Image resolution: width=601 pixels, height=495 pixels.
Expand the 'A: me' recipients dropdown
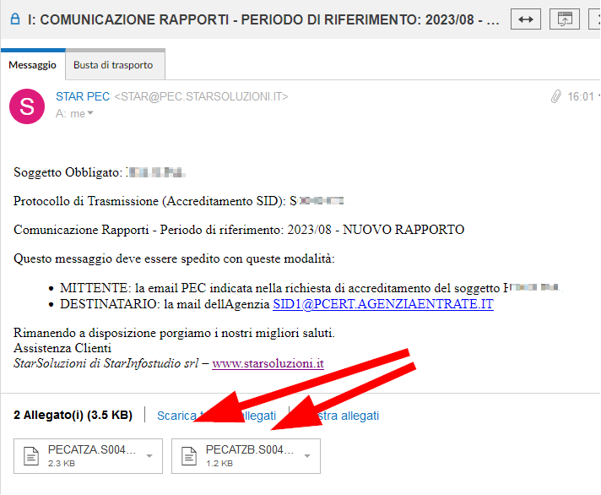pos(90,113)
